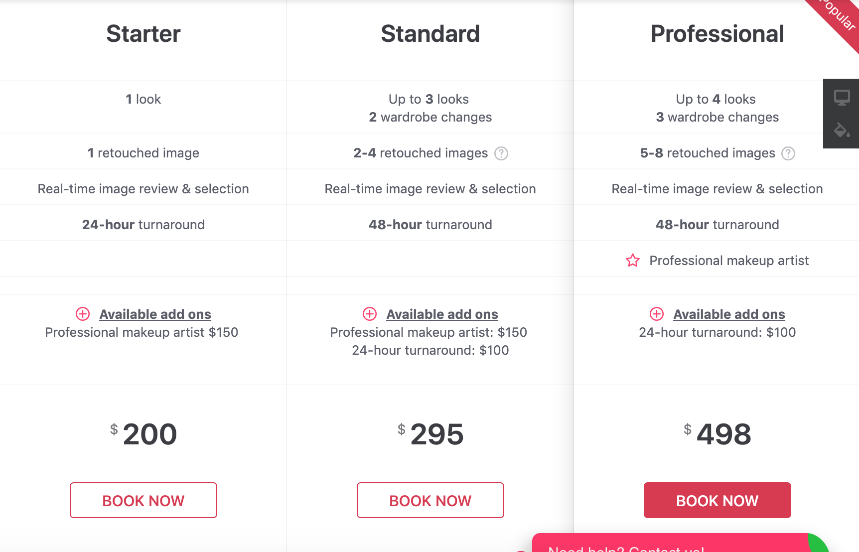The image size is (859, 552).
Task: Click the paint bucket icon in side panel
Action: (x=842, y=130)
